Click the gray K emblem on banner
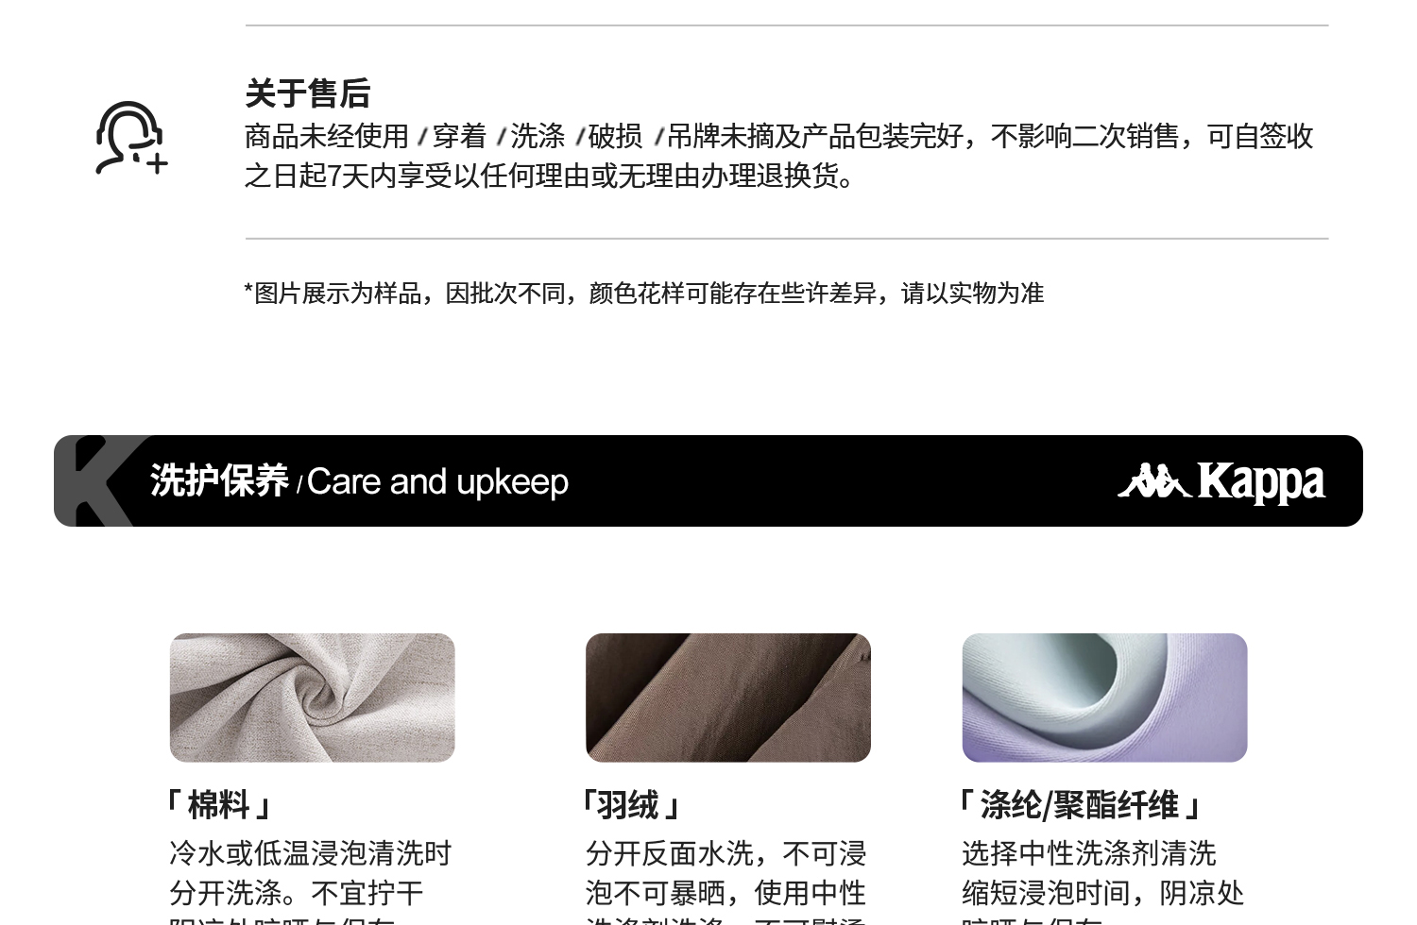This screenshot has width=1417, height=925. [x=99, y=480]
